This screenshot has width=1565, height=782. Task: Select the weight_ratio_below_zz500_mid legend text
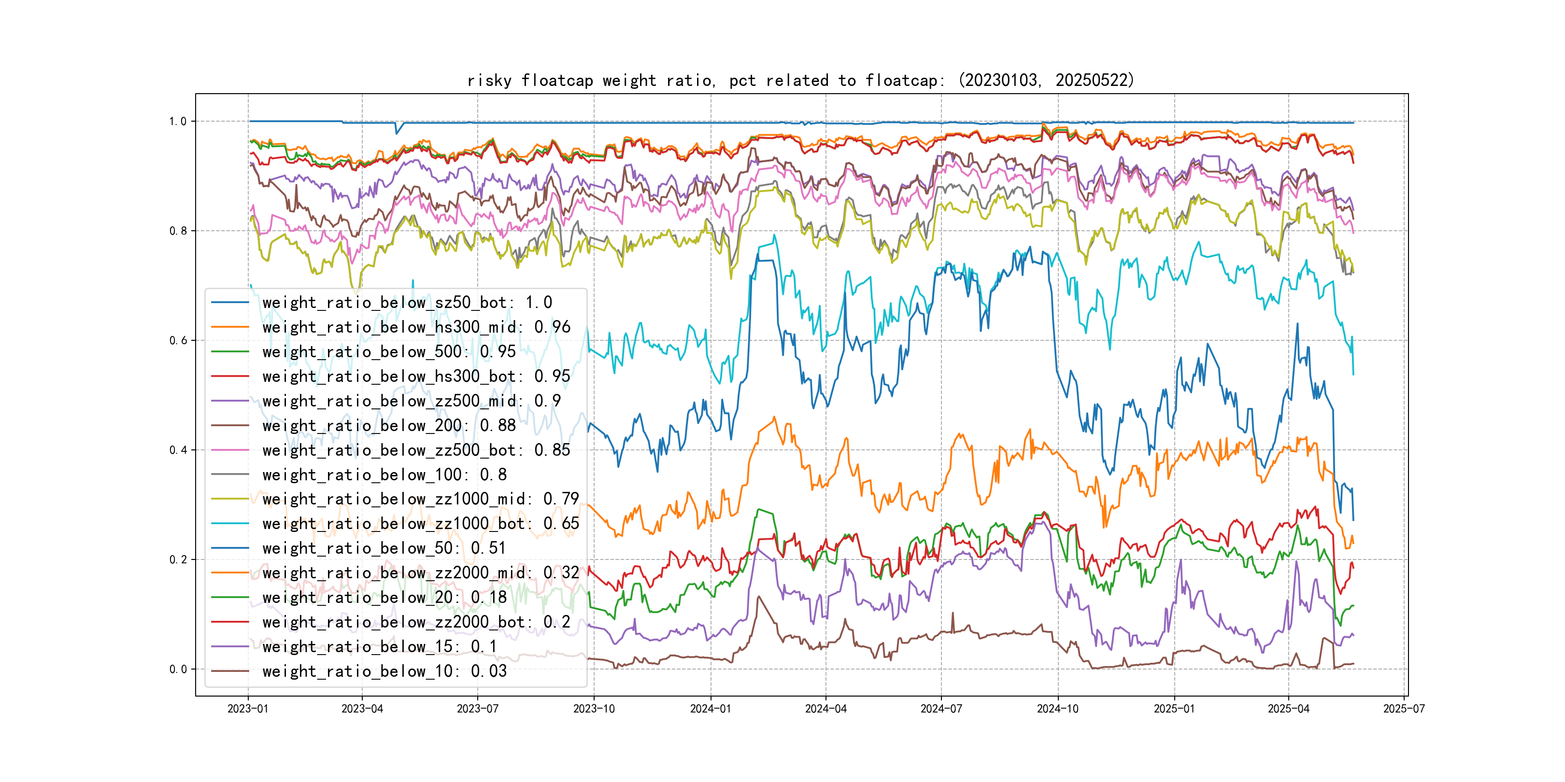[x=412, y=401]
